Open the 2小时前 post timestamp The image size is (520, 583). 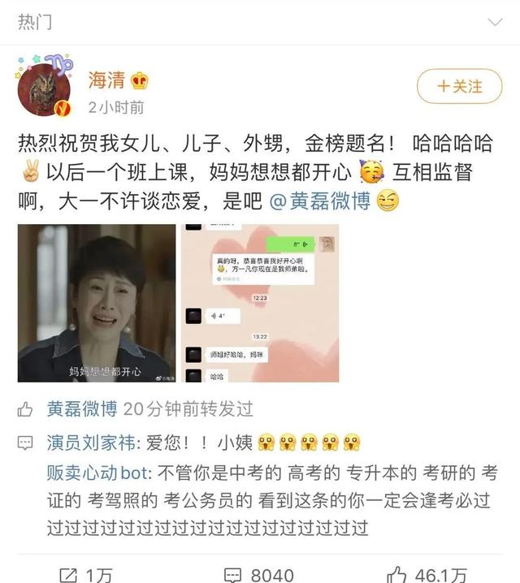pos(116,108)
